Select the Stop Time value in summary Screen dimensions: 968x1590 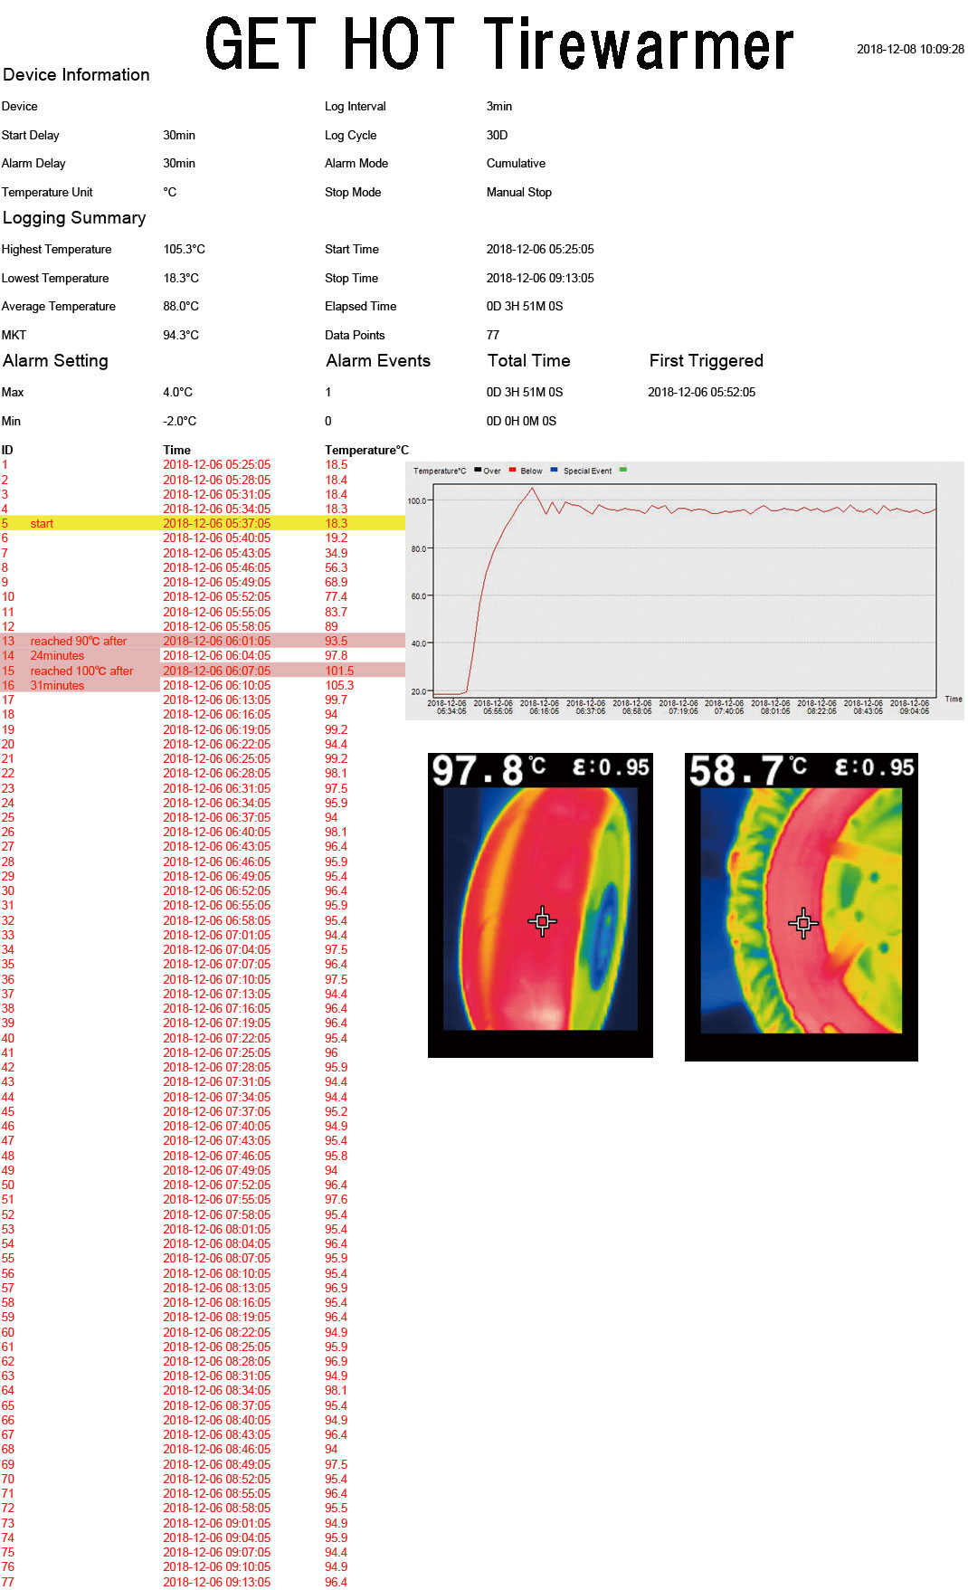(x=540, y=279)
